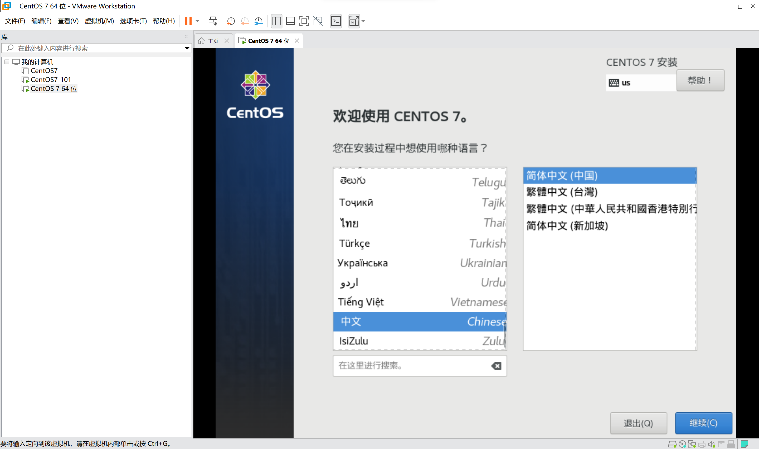Toggle the library sidebar view icon
Screen dimensions: 759x449
point(276,21)
